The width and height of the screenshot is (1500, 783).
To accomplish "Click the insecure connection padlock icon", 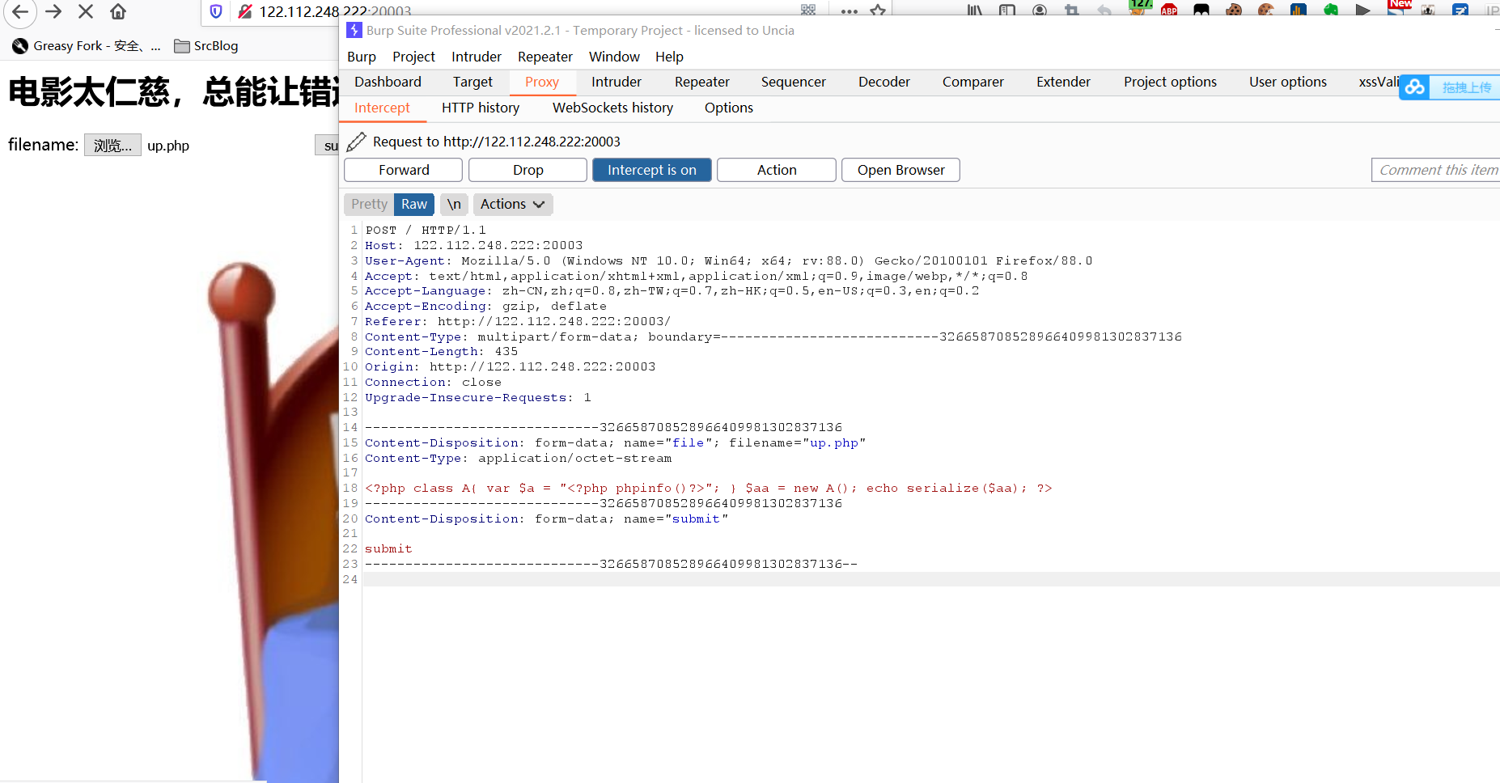I will 244,11.
